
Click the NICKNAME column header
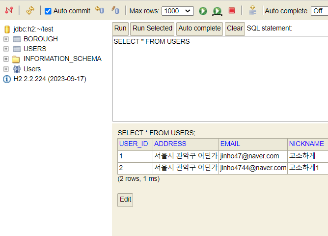308,144
